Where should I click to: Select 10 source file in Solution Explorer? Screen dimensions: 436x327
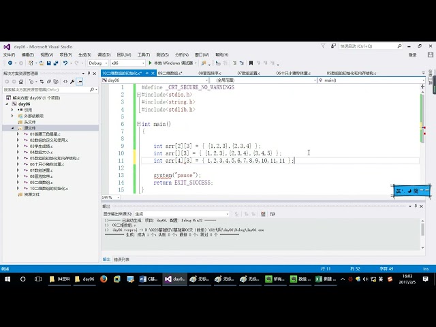coord(48,189)
